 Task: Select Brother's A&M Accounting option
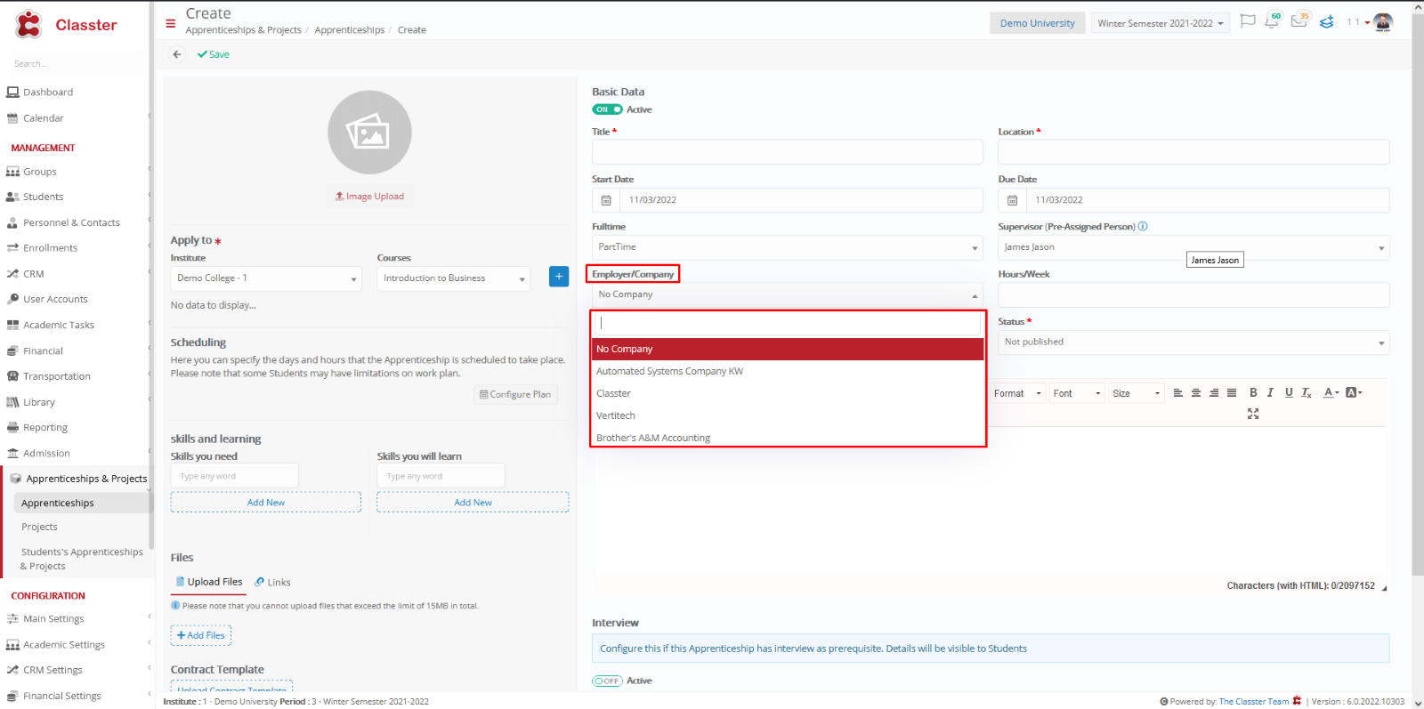(x=788, y=437)
